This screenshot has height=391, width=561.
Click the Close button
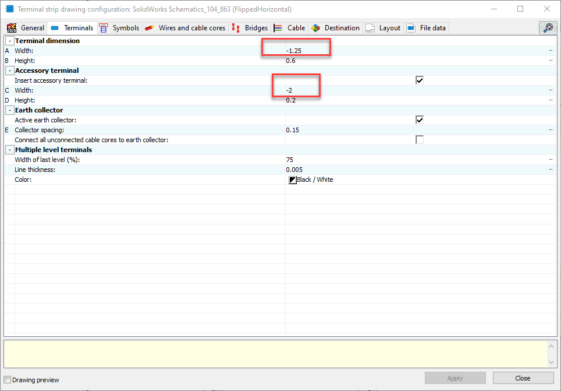(523, 378)
